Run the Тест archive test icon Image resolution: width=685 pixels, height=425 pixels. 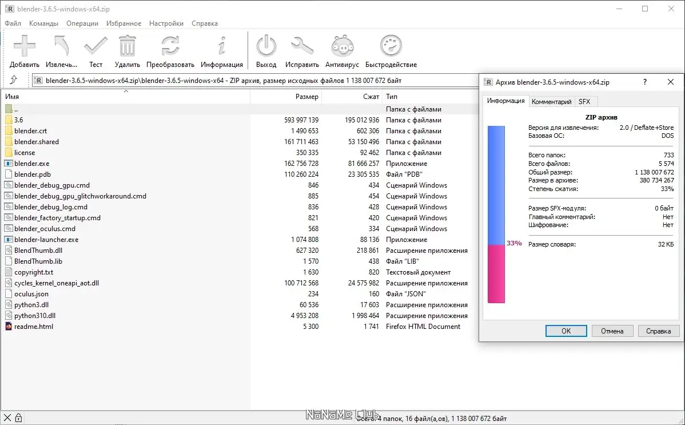[95, 46]
